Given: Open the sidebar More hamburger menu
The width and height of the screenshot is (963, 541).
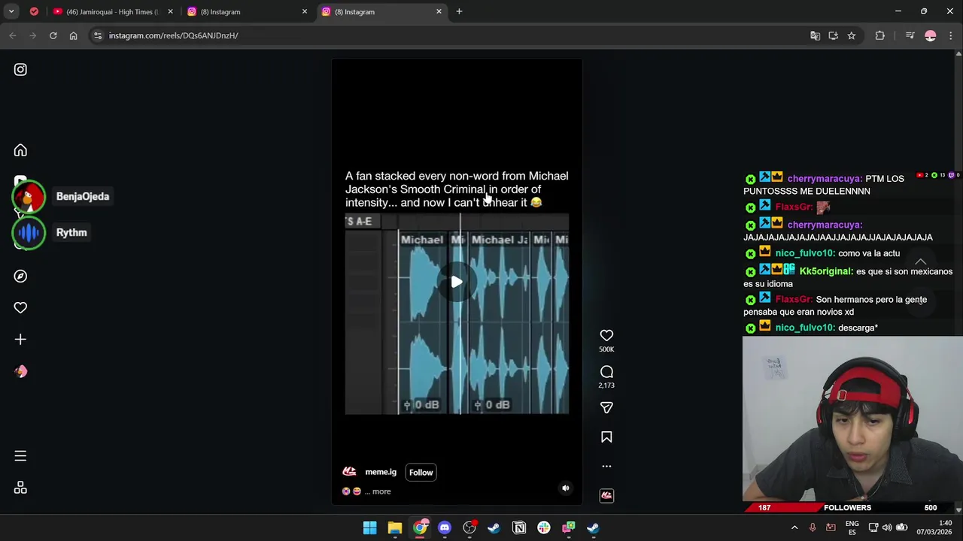Looking at the screenshot, I should click(x=20, y=456).
